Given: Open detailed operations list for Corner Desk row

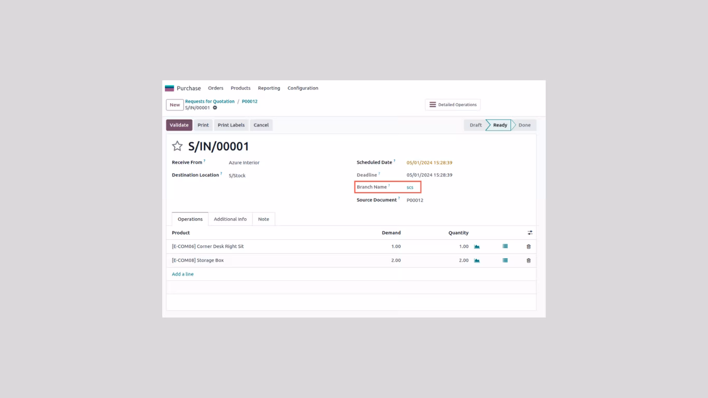Looking at the screenshot, I should [505, 247].
